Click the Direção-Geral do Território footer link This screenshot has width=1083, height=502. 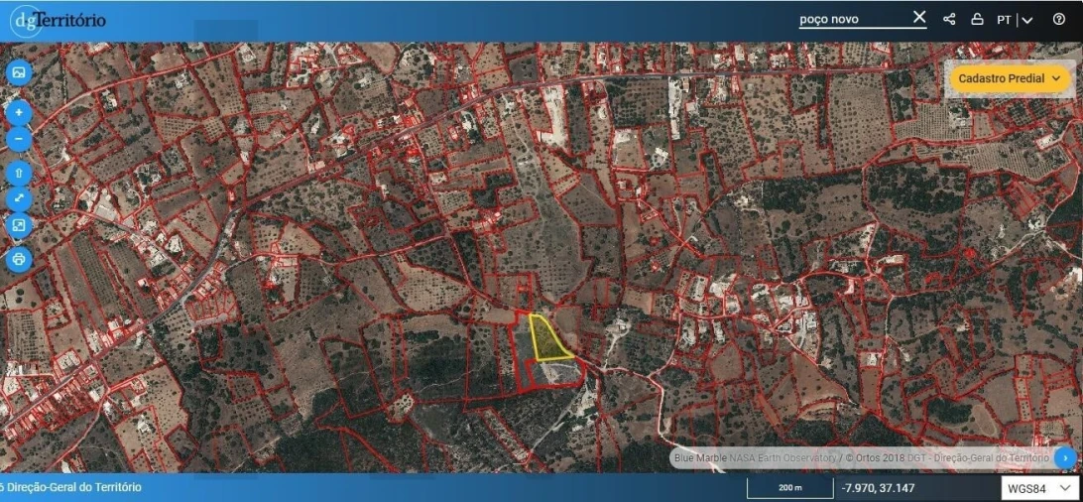pos(74,487)
